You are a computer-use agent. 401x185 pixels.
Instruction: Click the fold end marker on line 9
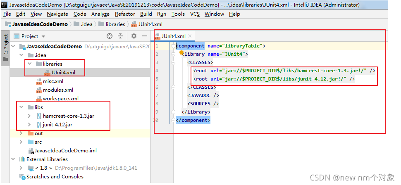[x=173, y=112]
